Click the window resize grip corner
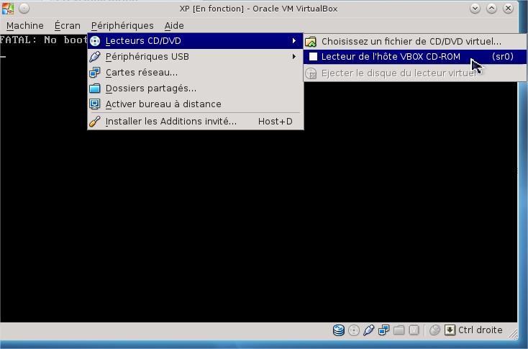This screenshot has width=528, height=349. click(x=513, y=334)
